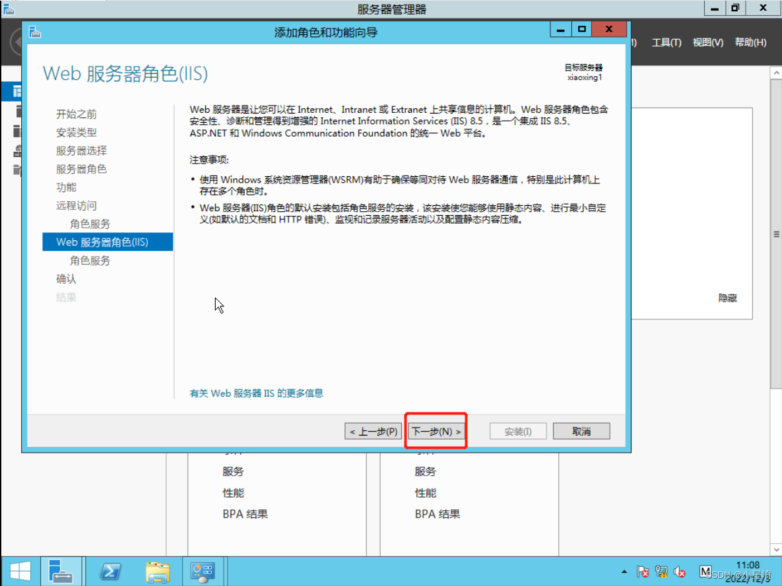Screen dimensions: 782x586
Task: Select Web 服务器角色(IIS) step
Action: tap(108, 242)
